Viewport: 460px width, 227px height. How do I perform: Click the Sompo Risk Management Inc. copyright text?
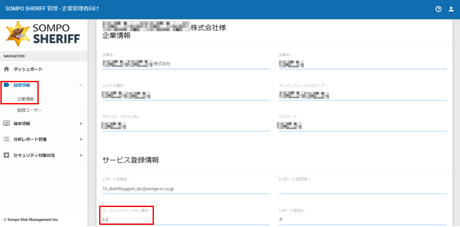click(31, 219)
